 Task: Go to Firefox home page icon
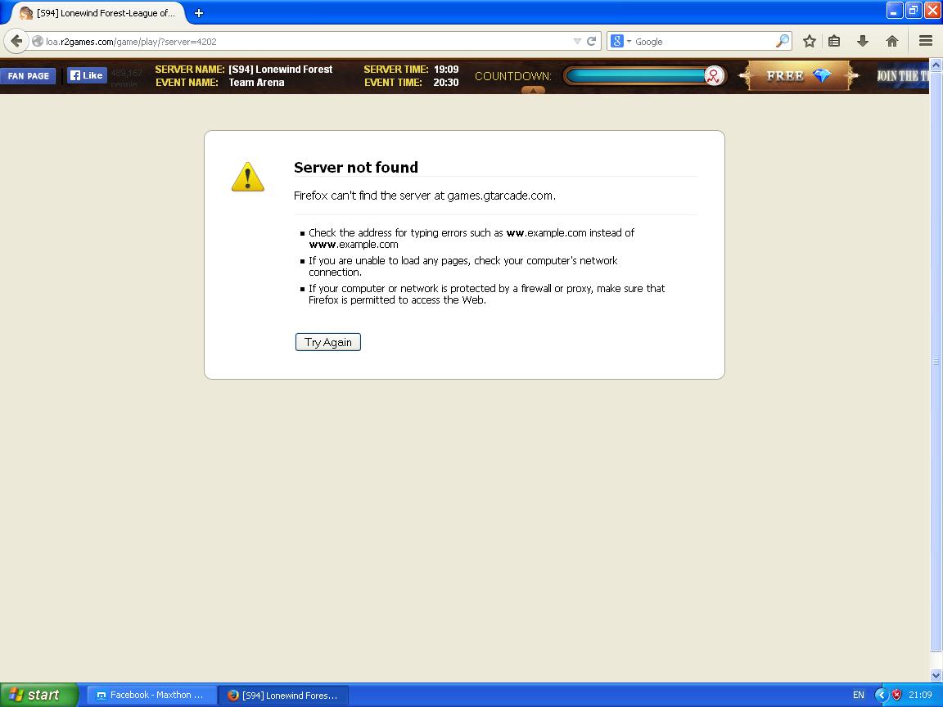(891, 41)
